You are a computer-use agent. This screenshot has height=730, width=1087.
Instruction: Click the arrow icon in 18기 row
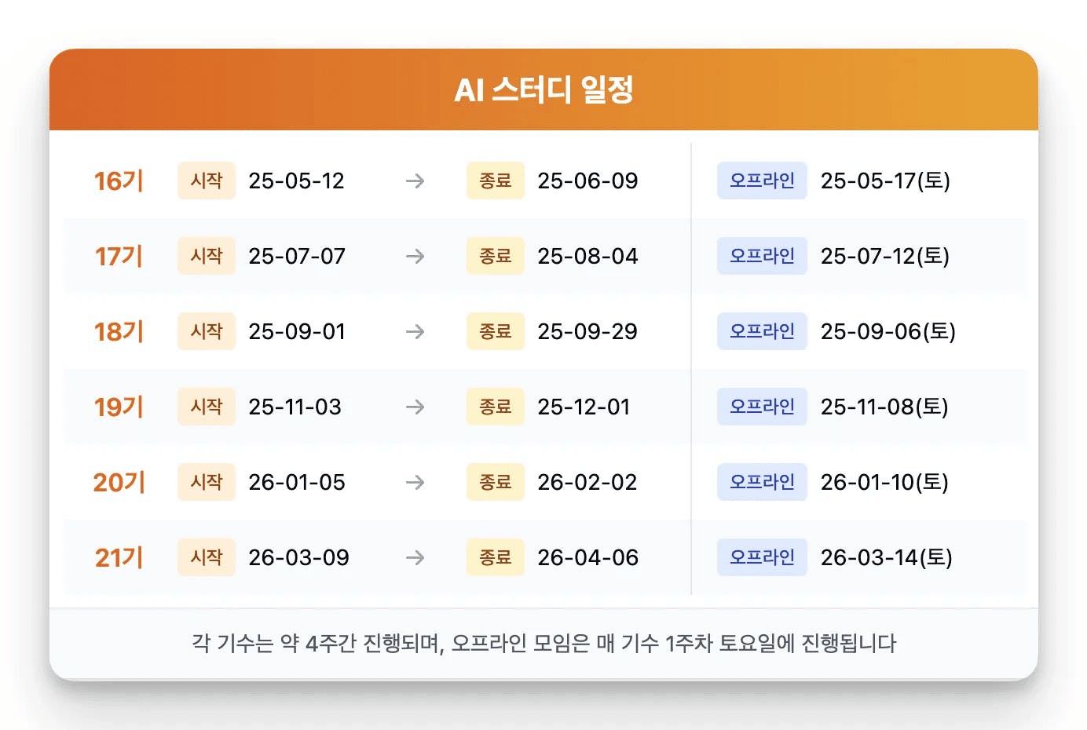415,332
